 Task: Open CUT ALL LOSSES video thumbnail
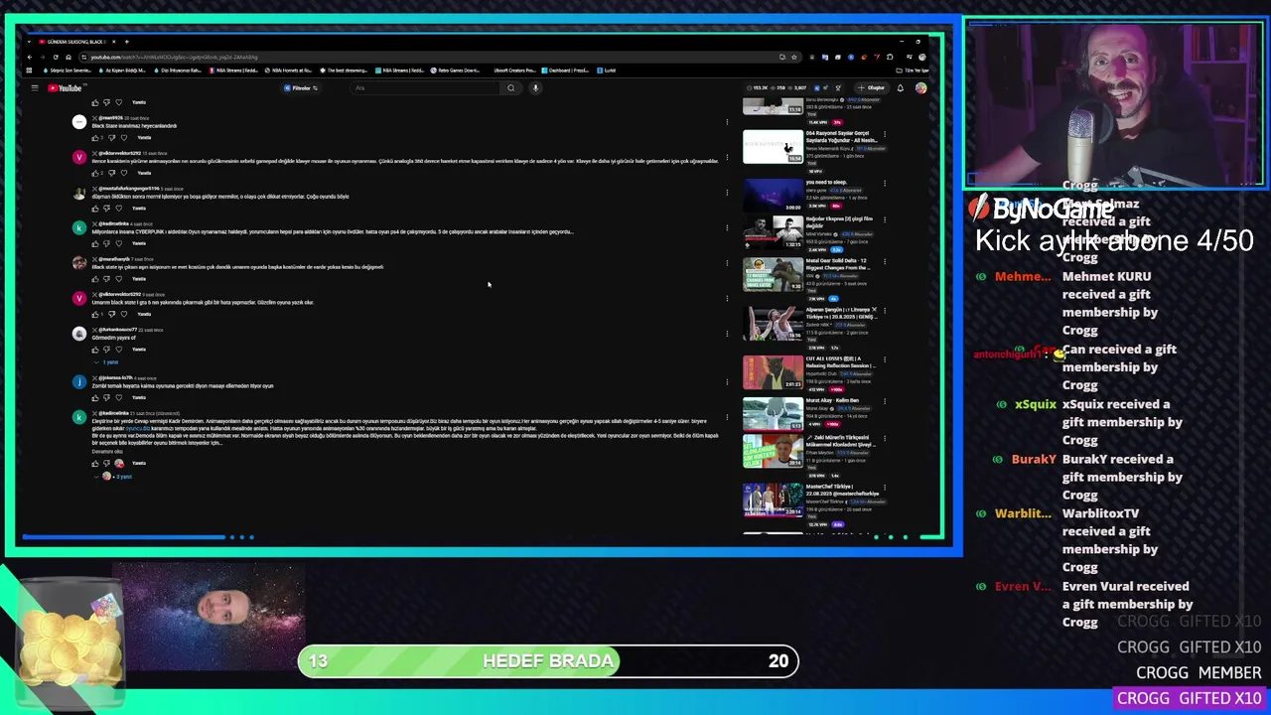[x=773, y=372]
